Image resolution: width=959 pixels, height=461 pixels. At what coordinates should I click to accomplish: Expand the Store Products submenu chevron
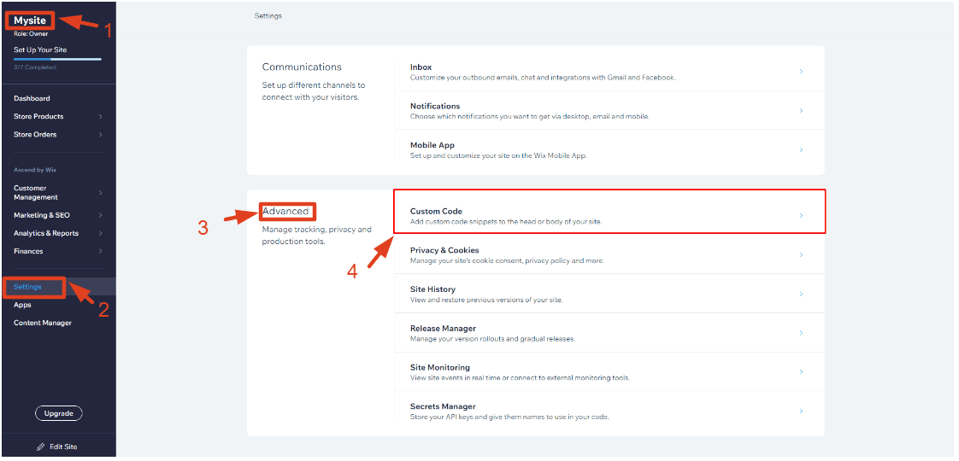click(x=101, y=116)
